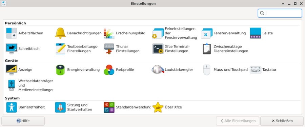Open the Lautstärkeregler knob icon
Image resolution: width=305 pixels, height=127 pixels.
click(x=158, y=70)
